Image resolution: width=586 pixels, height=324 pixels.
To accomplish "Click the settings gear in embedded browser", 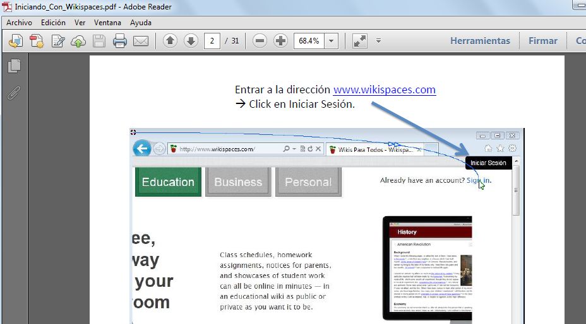I will (x=512, y=148).
